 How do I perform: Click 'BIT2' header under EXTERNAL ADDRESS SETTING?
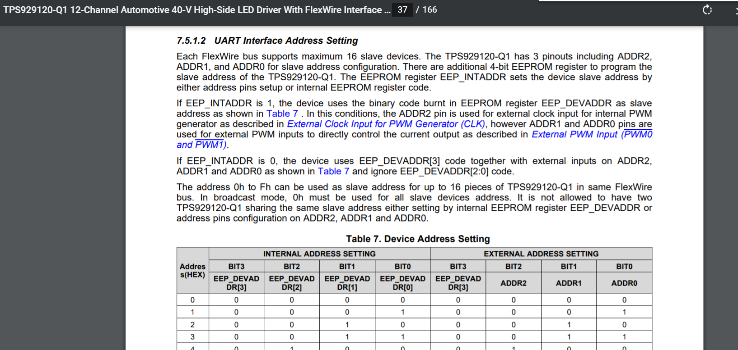click(514, 266)
